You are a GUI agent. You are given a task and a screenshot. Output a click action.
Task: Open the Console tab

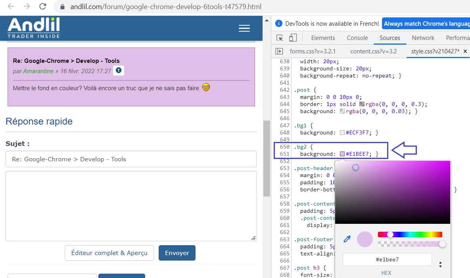point(357,38)
